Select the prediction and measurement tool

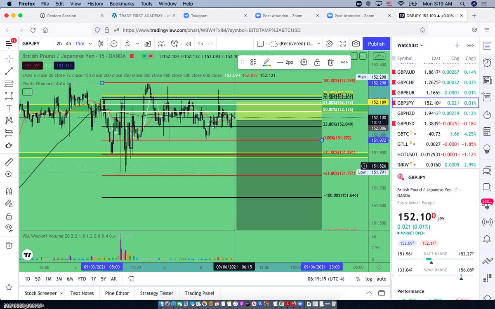[x=9, y=133]
